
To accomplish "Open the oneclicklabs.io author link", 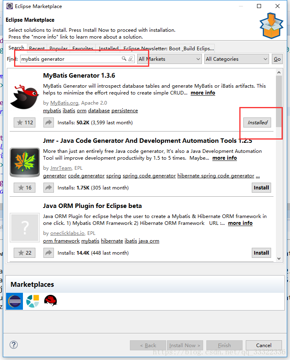I will pyautogui.click(x=67, y=233).
